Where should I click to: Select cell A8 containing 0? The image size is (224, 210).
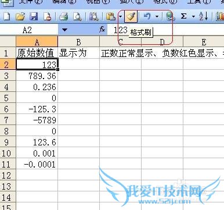point(37,131)
